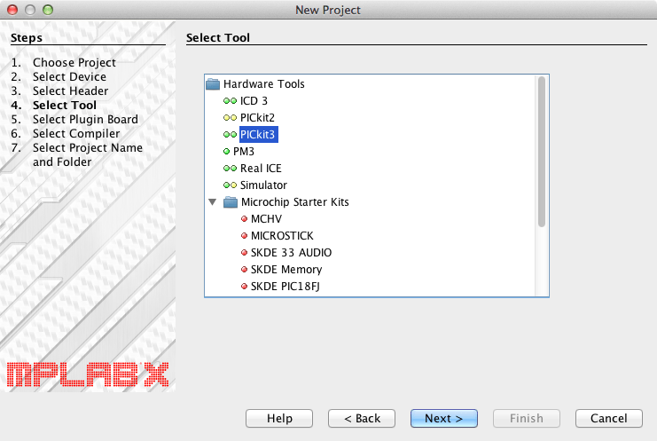Select the PICkit3 tool entry
The width and height of the screenshot is (657, 441).
(x=259, y=135)
